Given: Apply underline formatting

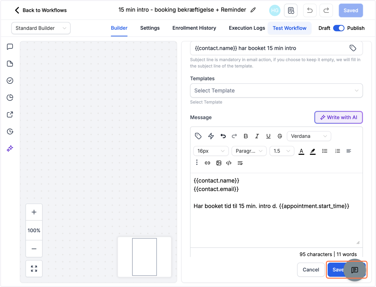Looking at the screenshot, I should click(268, 136).
